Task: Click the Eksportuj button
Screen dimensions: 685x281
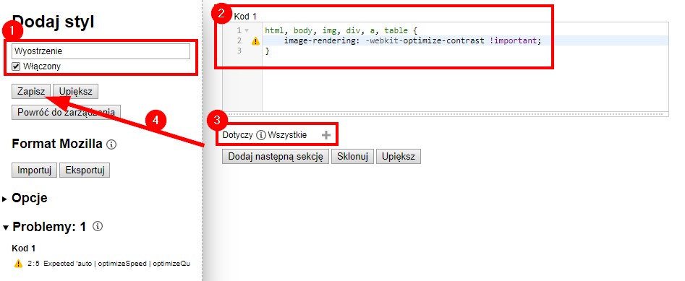Action: 85,170
